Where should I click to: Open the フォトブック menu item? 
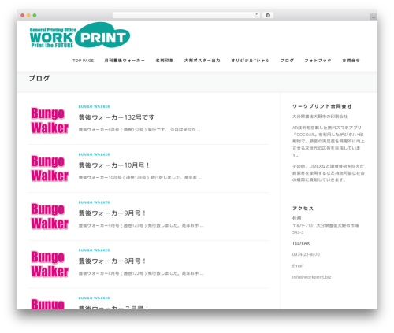pos(318,61)
